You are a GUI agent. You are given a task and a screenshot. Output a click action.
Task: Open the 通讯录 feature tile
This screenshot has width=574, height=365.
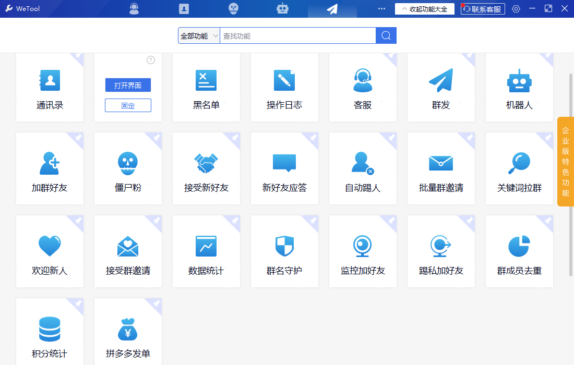(50, 87)
